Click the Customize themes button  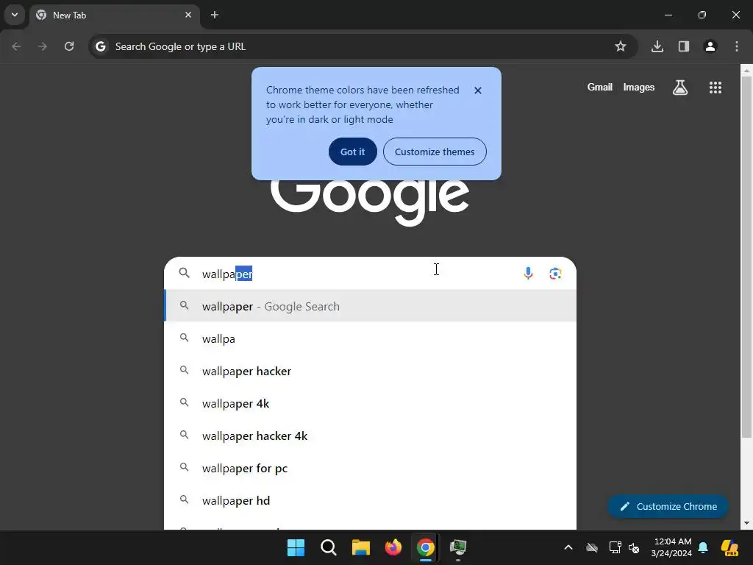click(435, 152)
